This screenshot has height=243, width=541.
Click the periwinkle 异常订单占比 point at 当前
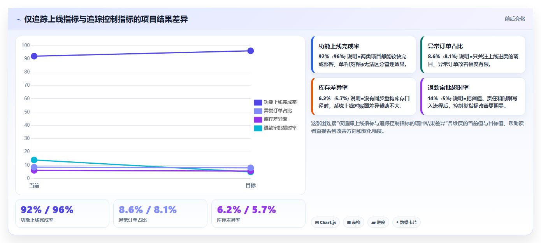pyautogui.click(x=34, y=167)
